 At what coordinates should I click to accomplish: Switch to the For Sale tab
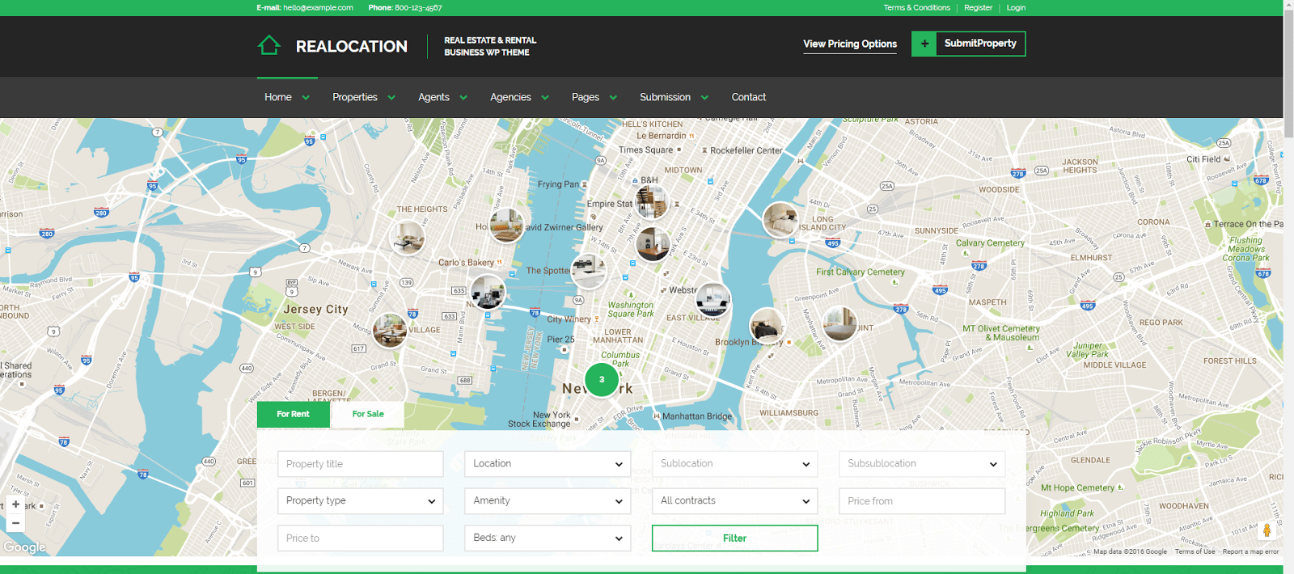click(368, 414)
